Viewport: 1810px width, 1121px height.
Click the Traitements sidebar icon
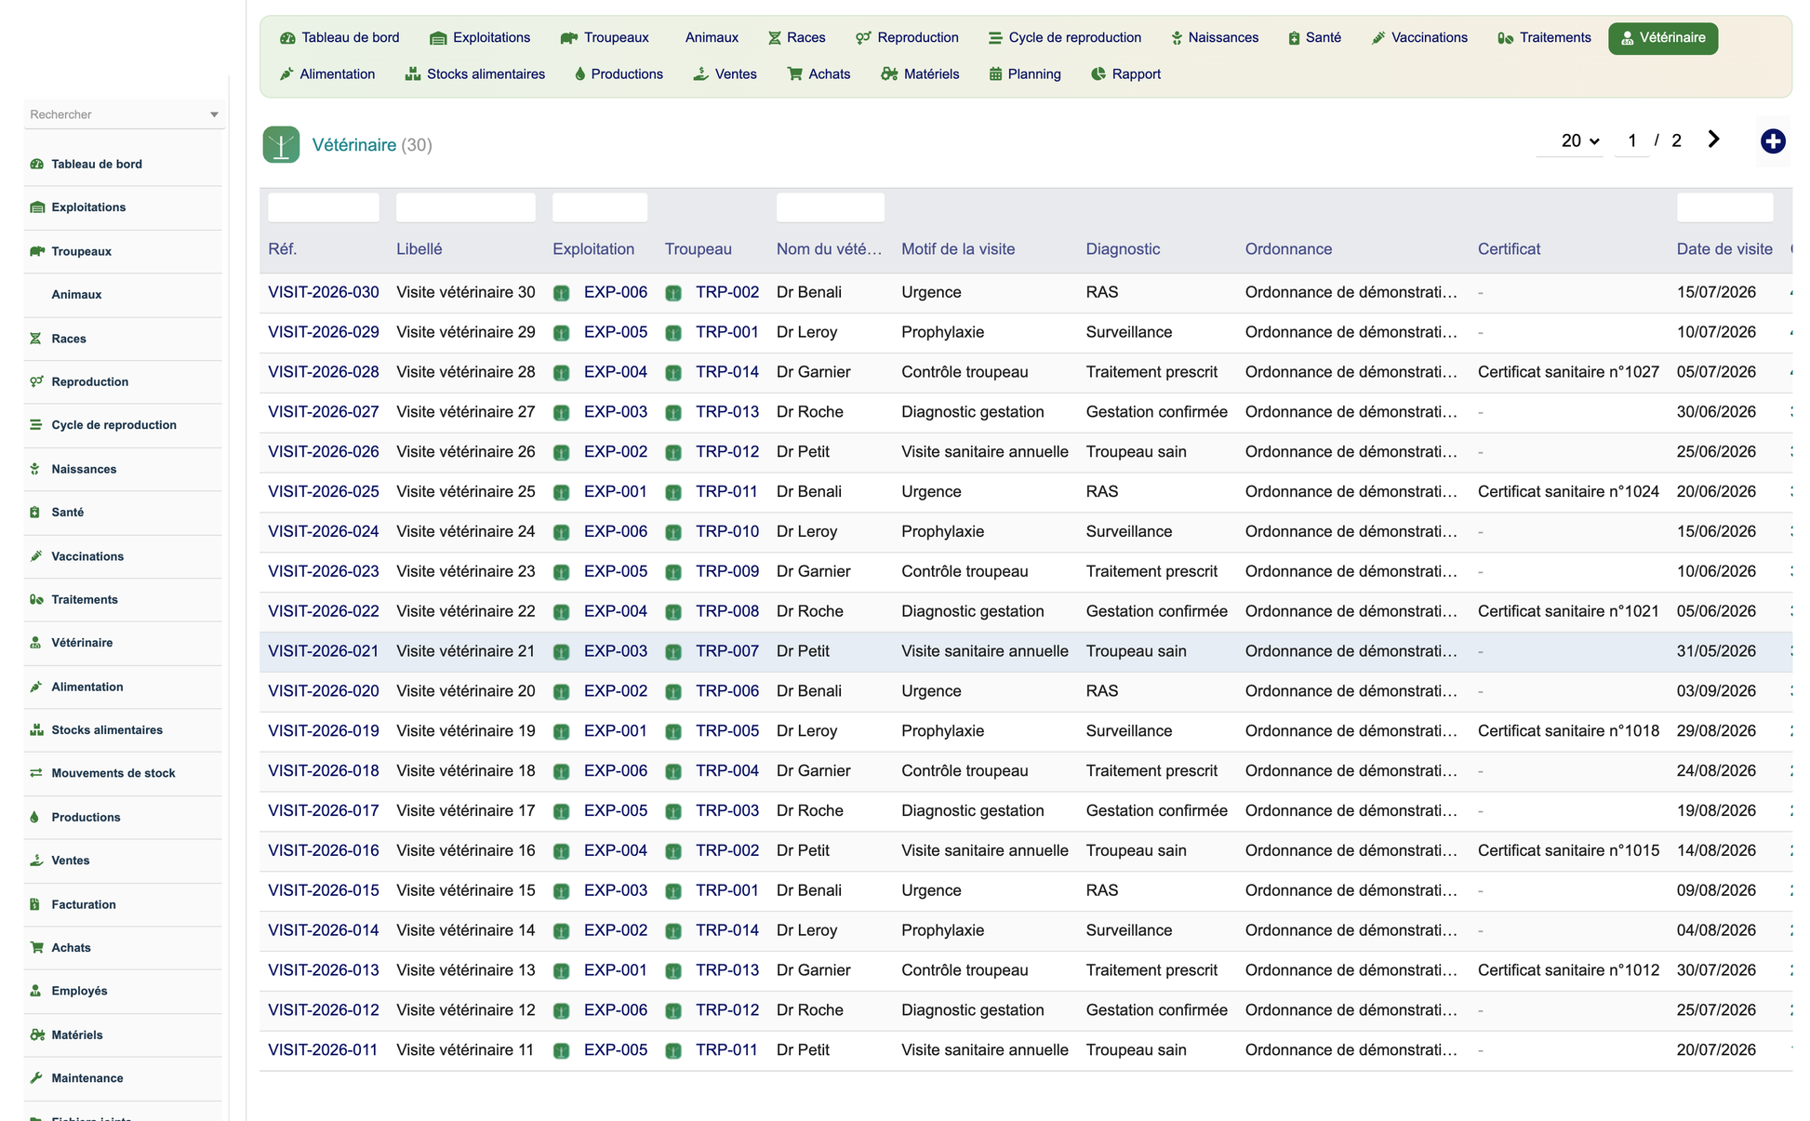pyautogui.click(x=36, y=600)
